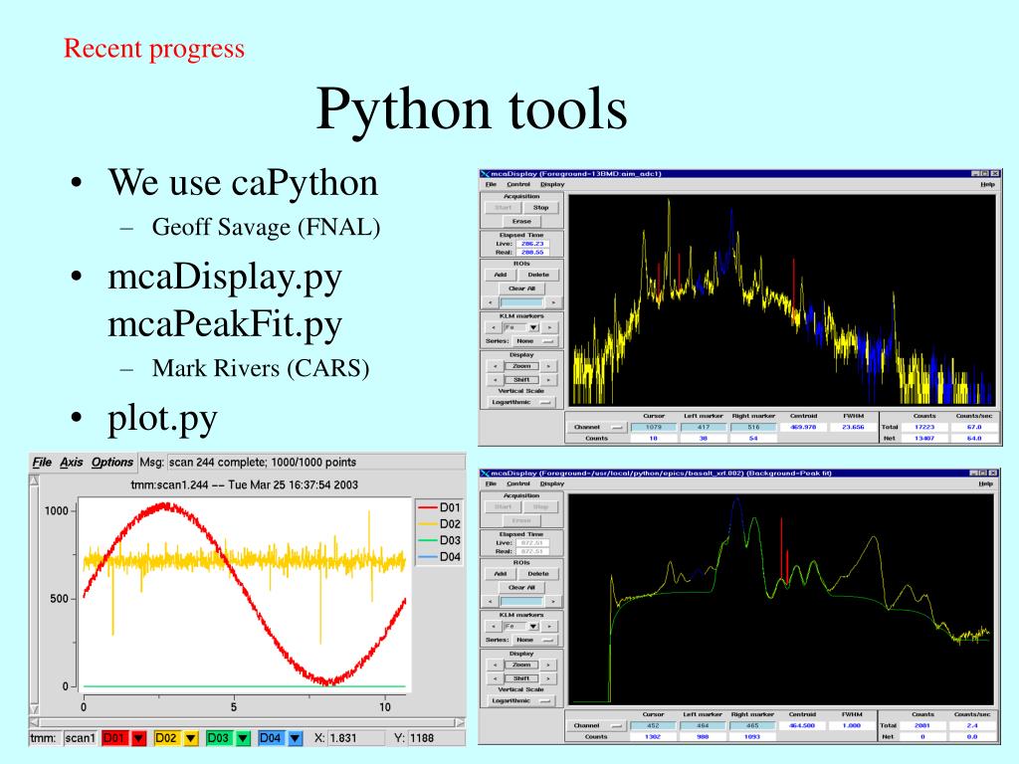This screenshot has height=764, width=1019.
Task: Step to next ROI in Peak fit window
Action: [x=553, y=602]
